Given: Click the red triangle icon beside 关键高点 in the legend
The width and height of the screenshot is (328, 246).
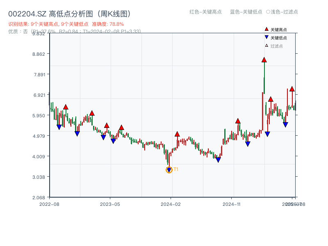Looking at the screenshot, I should 266,29.
